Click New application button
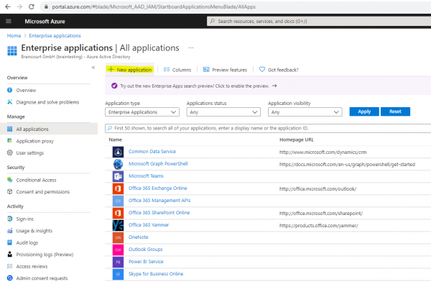Viewport: 431px width, 287px height. tap(130, 70)
